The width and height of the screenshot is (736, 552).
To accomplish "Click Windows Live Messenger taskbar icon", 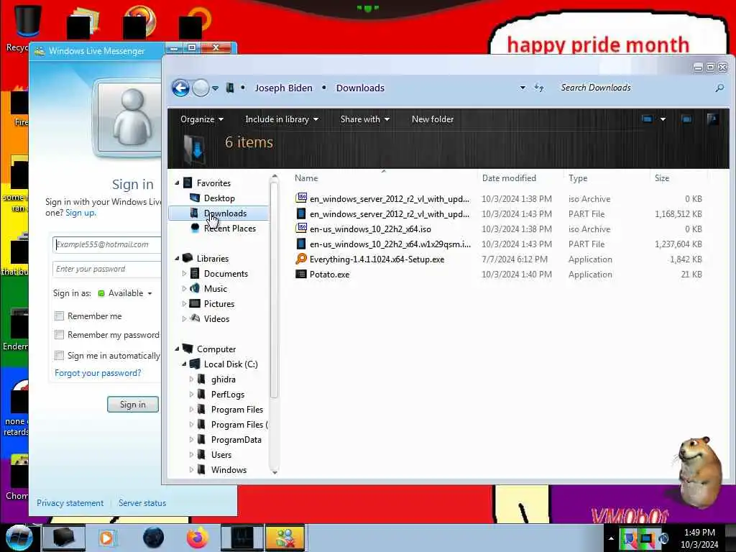I will (x=285, y=538).
